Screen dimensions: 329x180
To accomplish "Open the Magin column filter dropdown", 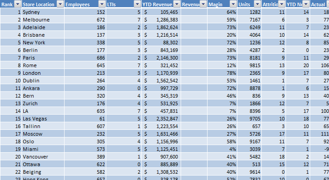I will point(234,4).
